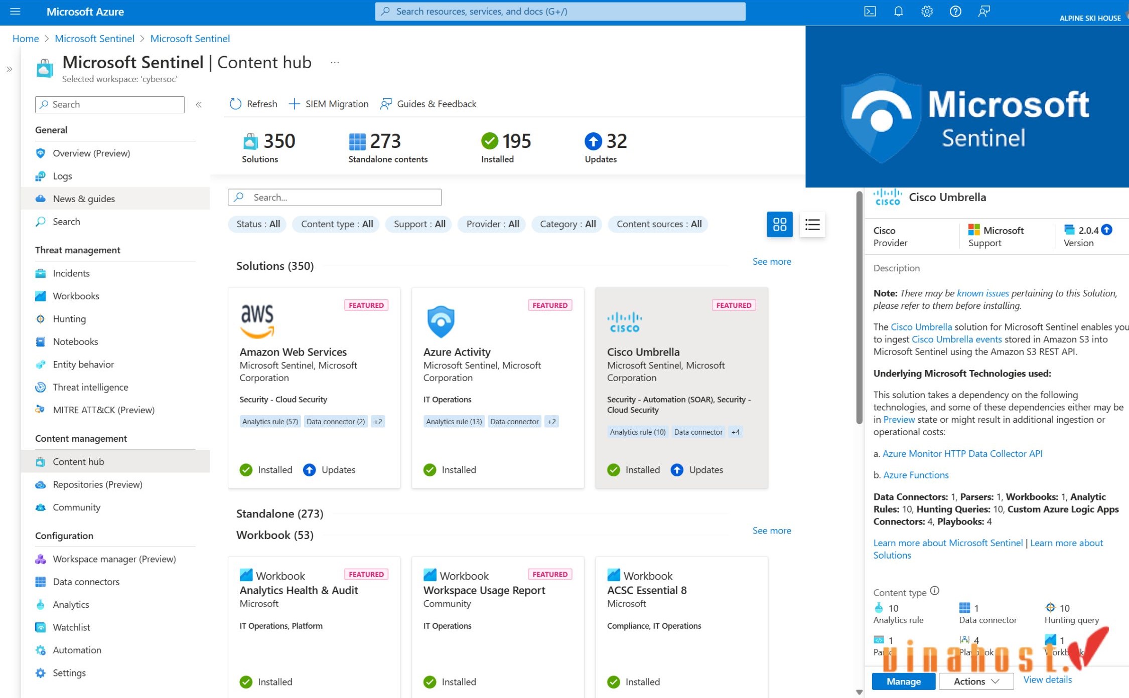Open the ACSC Essential 8 workbook card

(681, 627)
